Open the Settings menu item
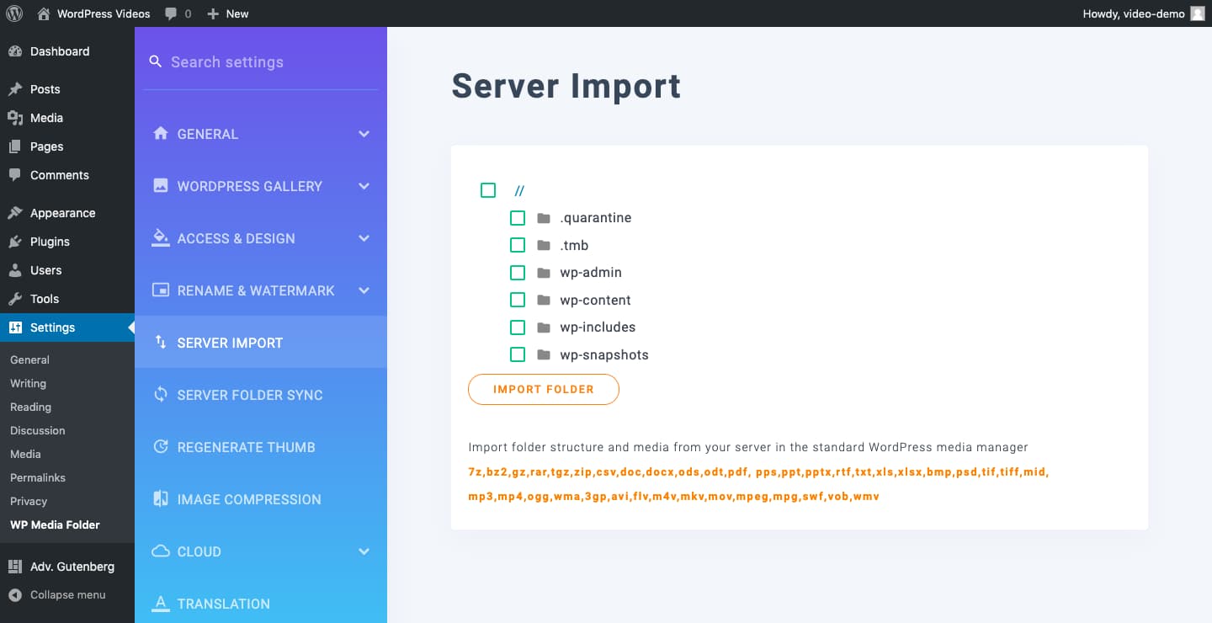This screenshot has height=623, width=1212. 54,327
